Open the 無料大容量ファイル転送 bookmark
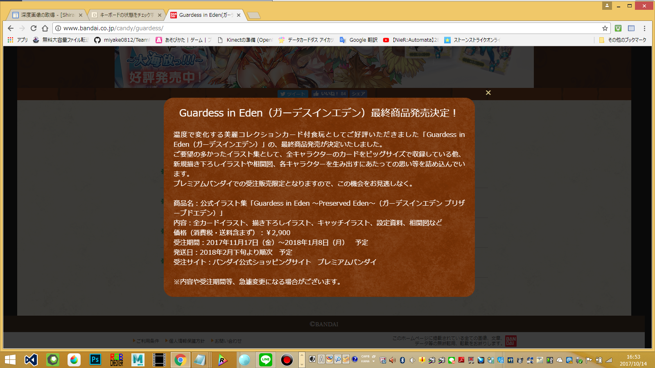Viewport: 655px width, 368px height. (61, 40)
